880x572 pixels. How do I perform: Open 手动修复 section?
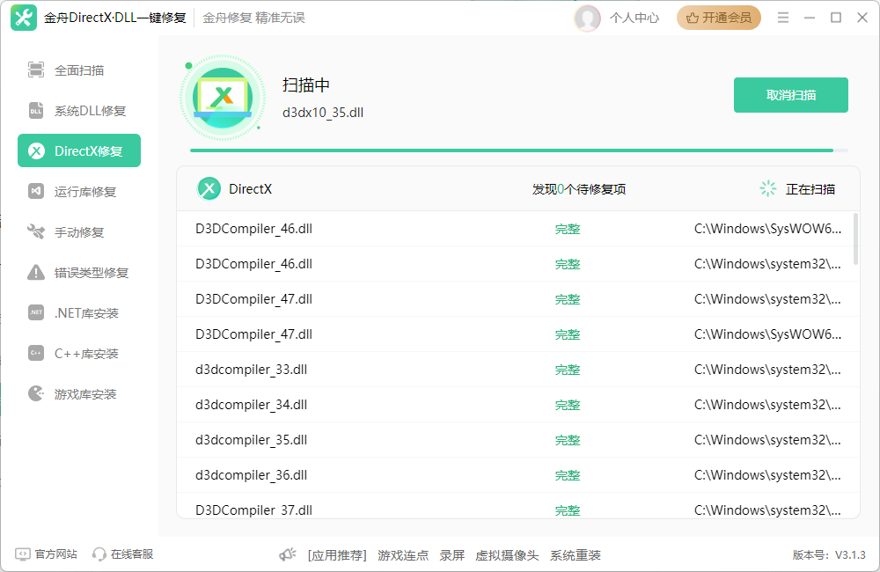[79, 231]
